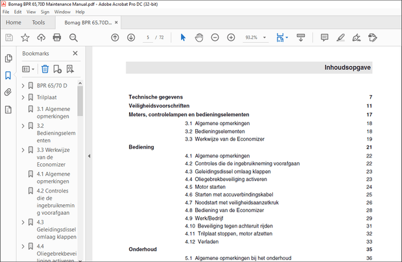Add a comment with speech bubble icon
402x262 pixels.
click(324, 38)
